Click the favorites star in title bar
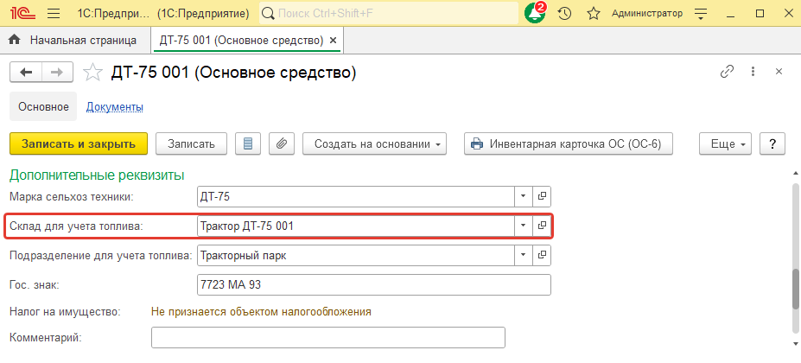 pos(593,14)
